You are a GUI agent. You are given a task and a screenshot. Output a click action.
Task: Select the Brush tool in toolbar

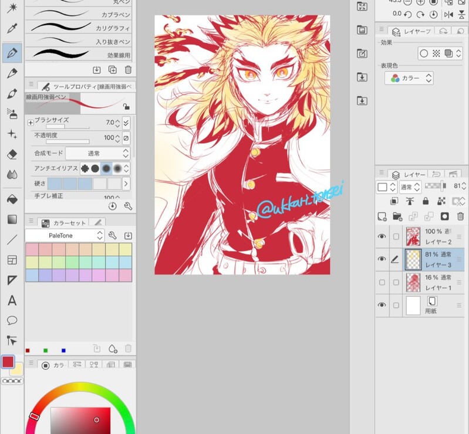pos(12,94)
